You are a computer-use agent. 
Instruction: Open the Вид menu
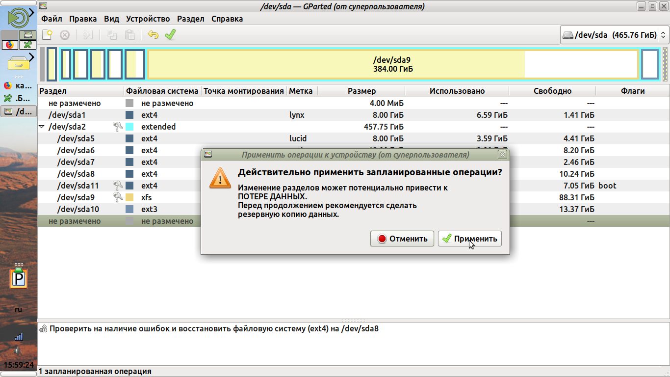click(x=112, y=19)
